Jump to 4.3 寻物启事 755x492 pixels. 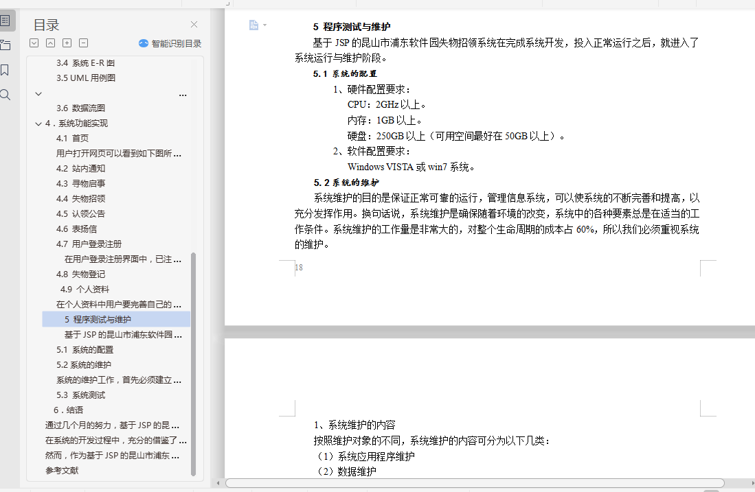[80, 184]
